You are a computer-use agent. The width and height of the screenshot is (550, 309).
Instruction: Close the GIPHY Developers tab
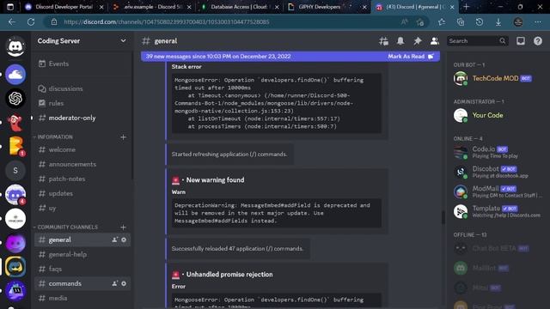[364, 7]
